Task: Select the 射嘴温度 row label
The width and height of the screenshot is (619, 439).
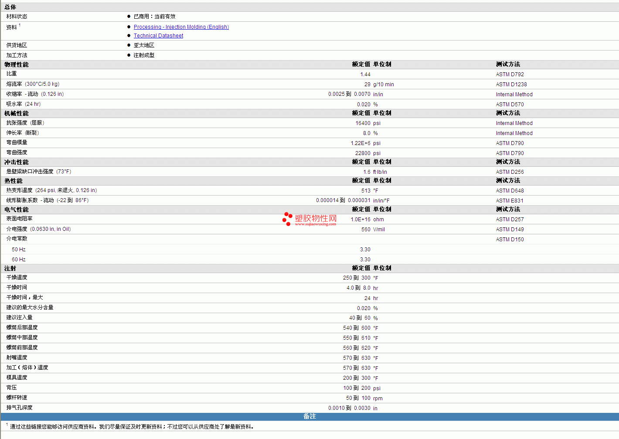Action: (x=17, y=358)
